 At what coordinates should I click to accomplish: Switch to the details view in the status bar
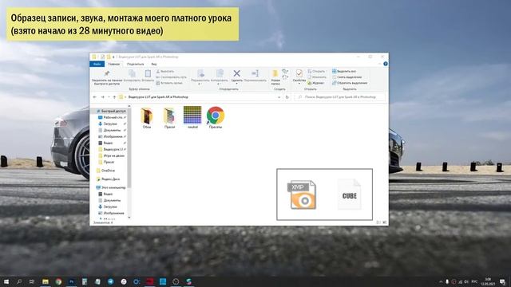click(x=378, y=222)
